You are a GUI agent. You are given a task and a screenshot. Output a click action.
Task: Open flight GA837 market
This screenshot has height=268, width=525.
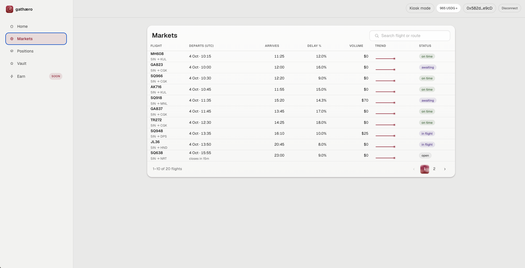coord(301,111)
